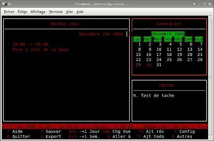
Task: Click the status bar date 'lun 2008-12-29'
Action: coord(33,126)
